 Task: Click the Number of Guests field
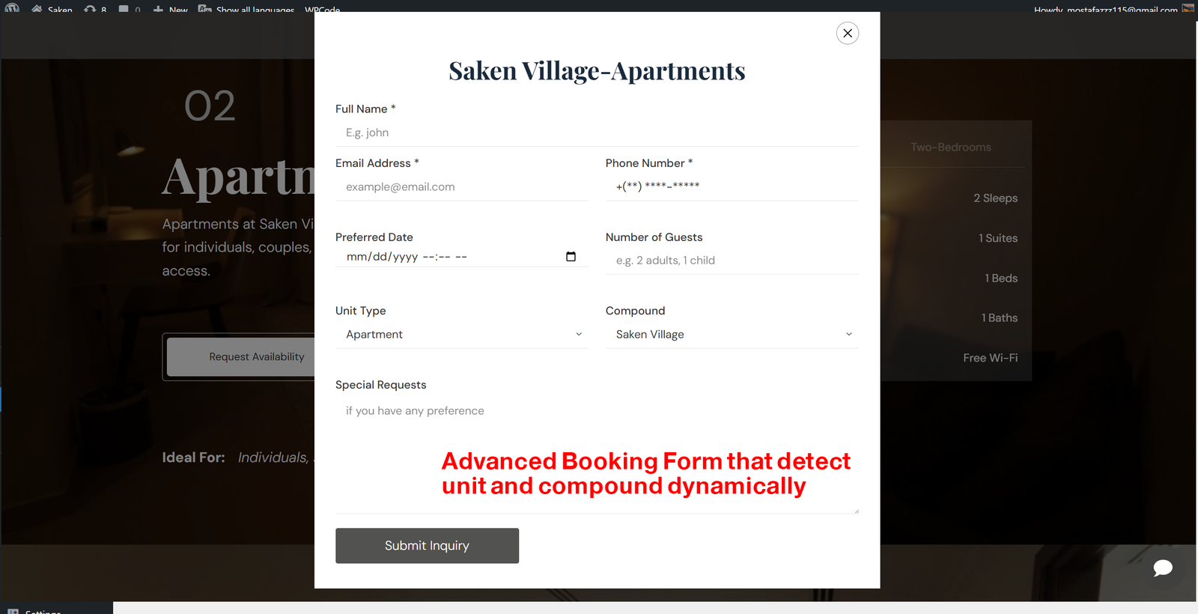tap(732, 261)
